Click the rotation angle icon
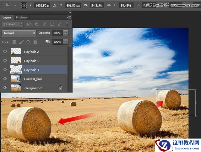This screenshot has height=152, width=201. click(x=138, y=5)
